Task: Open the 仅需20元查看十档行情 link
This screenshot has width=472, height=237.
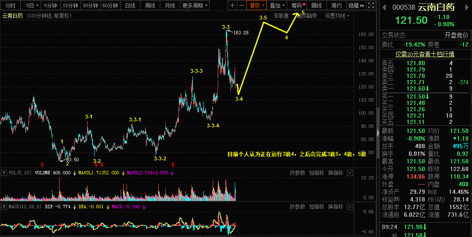Action: 425,54
